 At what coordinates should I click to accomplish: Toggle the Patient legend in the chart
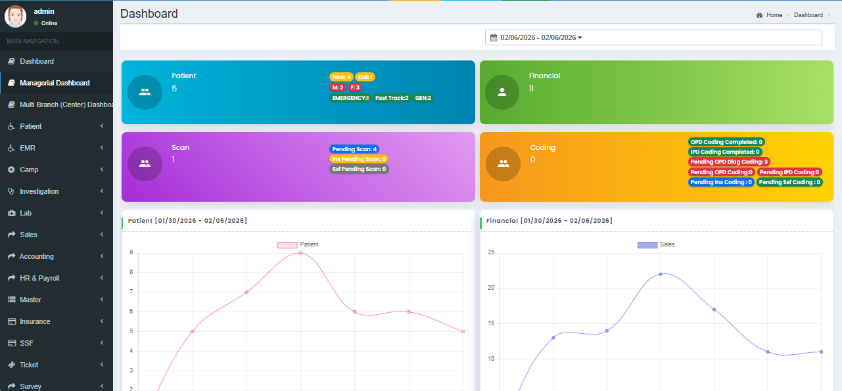pyautogui.click(x=298, y=244)
